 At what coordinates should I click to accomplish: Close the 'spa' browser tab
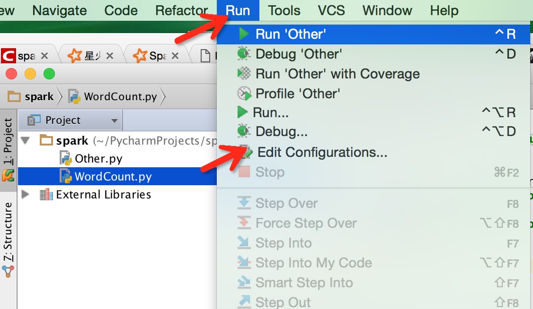click(44, 56)
